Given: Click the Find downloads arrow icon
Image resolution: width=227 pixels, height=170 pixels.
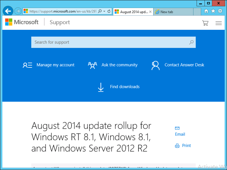Looking at the screenshot, I should click(101, 87).
